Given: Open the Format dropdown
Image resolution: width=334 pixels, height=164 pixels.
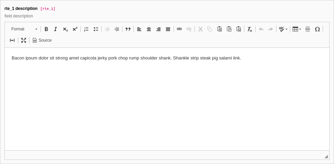Looking at the screenshot, I should tap(24, 29).
